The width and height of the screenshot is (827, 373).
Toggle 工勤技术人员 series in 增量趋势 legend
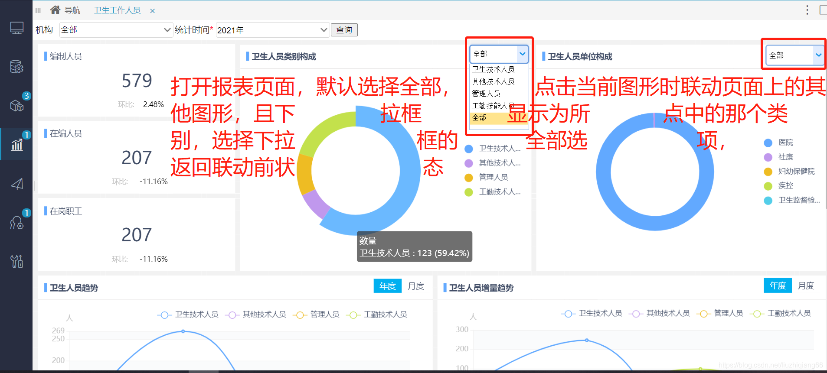coord(780,313)
